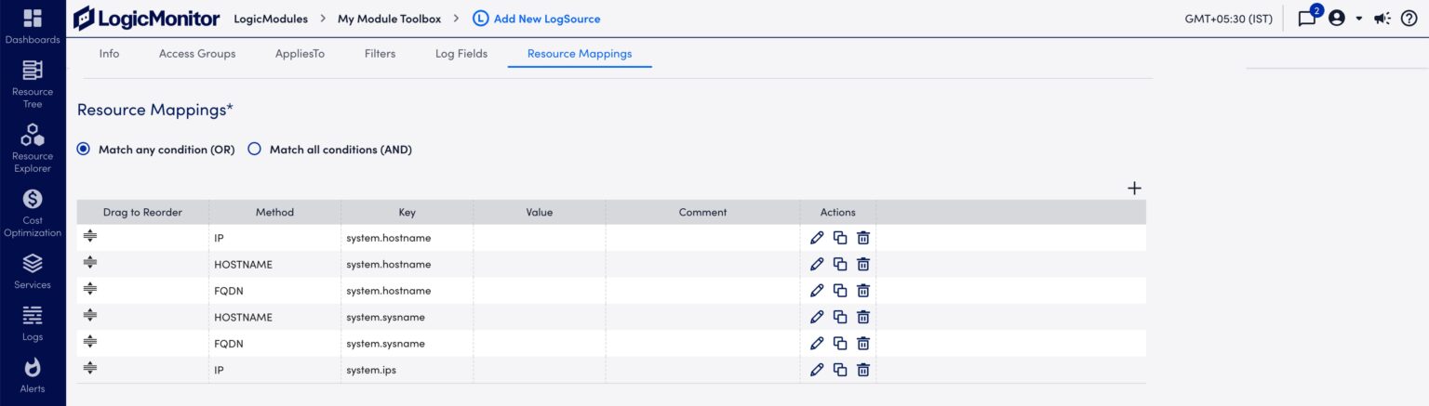
Task: Select Match all conditions (AND)
Action: pyautogui.click(x=330, y=150)
